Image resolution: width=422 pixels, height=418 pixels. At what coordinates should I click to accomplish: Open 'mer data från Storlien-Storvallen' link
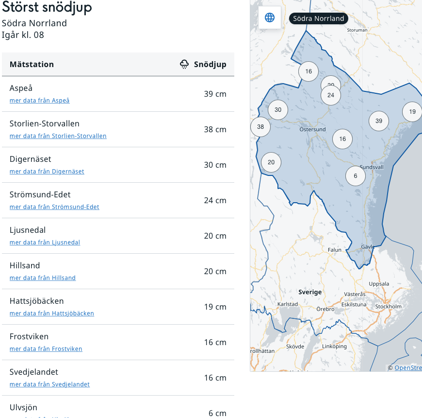(58, 136)
